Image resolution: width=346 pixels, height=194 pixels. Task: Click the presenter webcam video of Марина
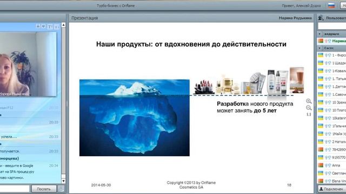click(28, 64)
